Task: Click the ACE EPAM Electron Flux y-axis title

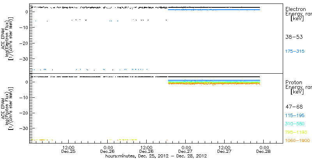Action: tap(7, 38)
